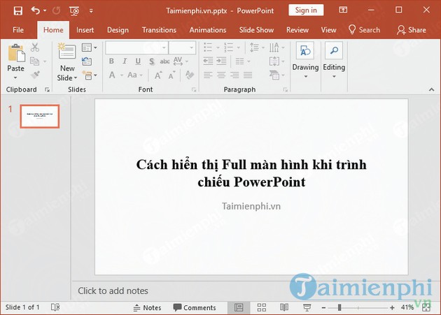Viewport: 441px width, 315px height.
Task: Click the Save icon in the title bar
Action: click(17, 10)
